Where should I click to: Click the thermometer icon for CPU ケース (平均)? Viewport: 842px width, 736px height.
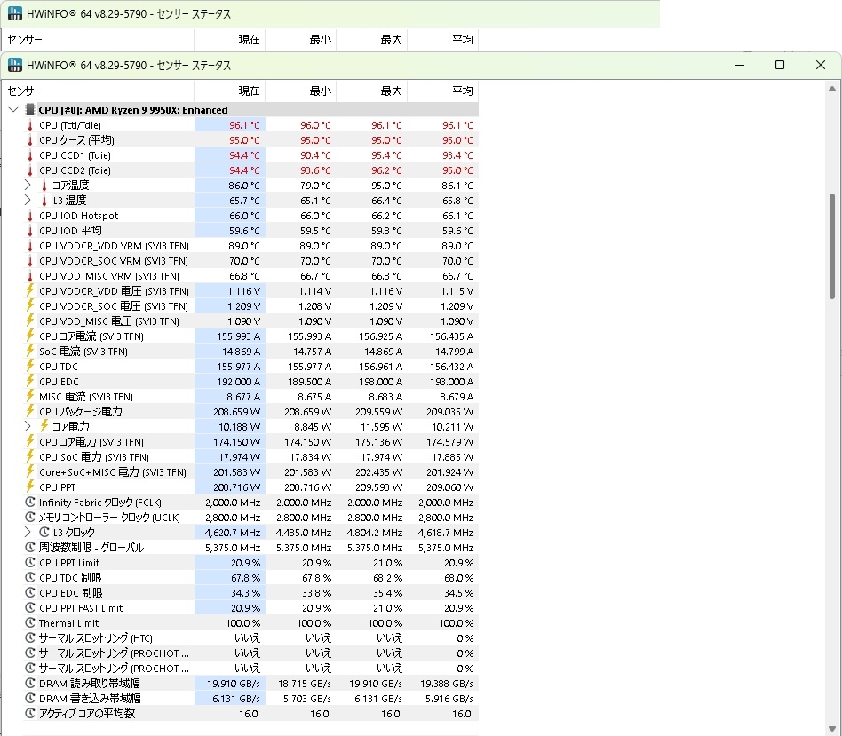coord(30,140)
